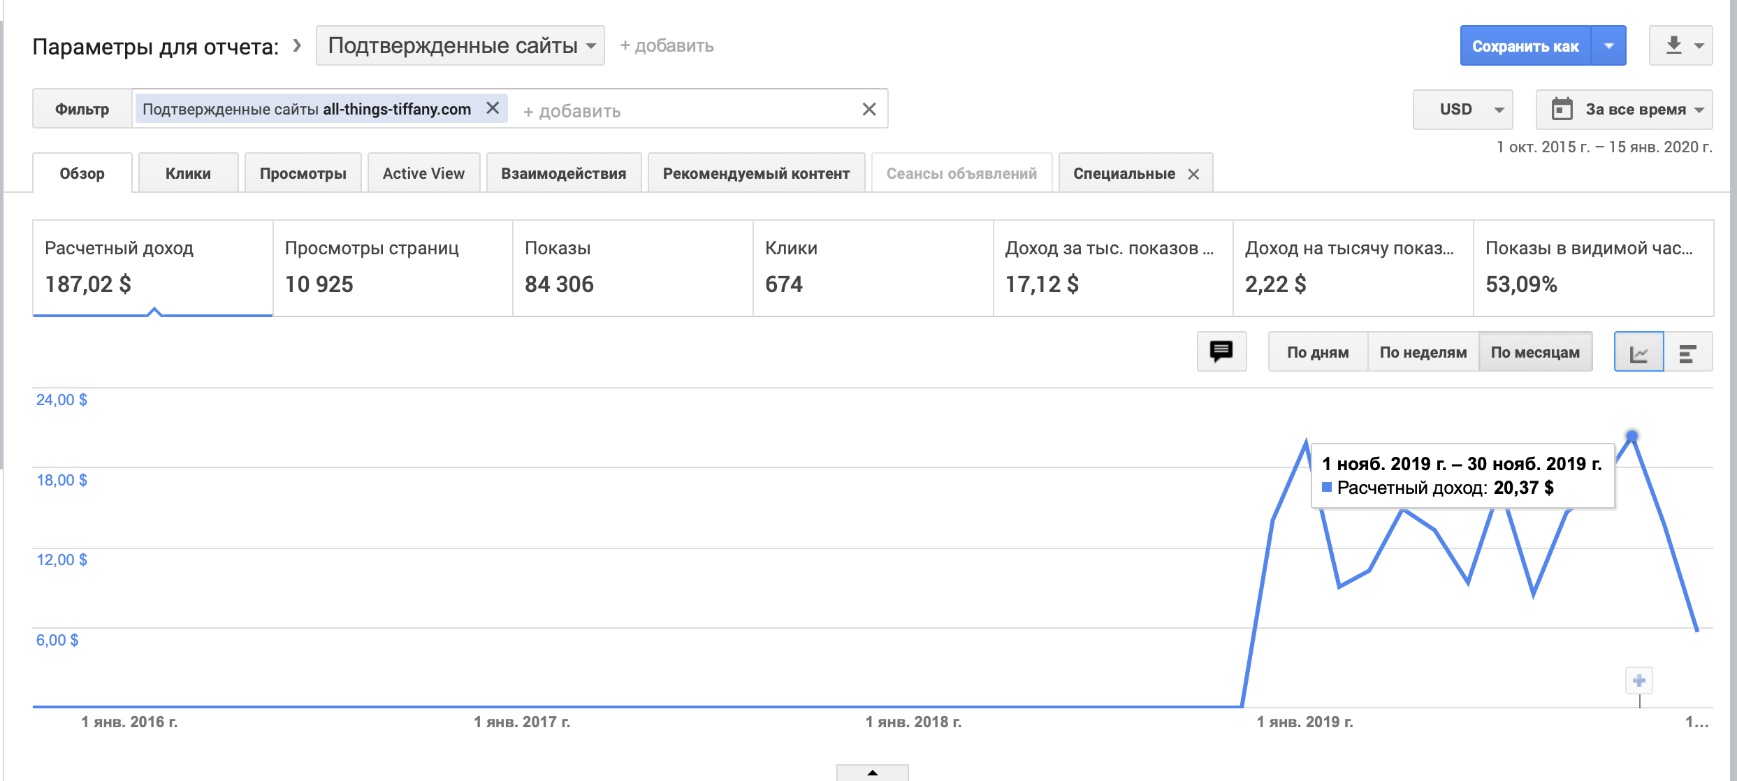This screenshot has width=1737, height=781.
Task: Switch to the Клики tab
Action: coord(188,173)
